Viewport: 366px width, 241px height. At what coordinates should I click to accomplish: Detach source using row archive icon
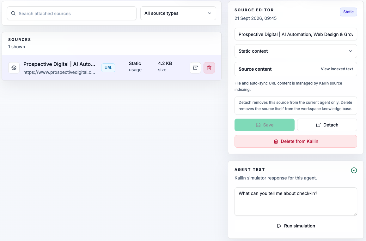point(195,68)
